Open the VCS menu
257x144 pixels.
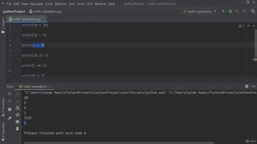[x=90, y=4]
